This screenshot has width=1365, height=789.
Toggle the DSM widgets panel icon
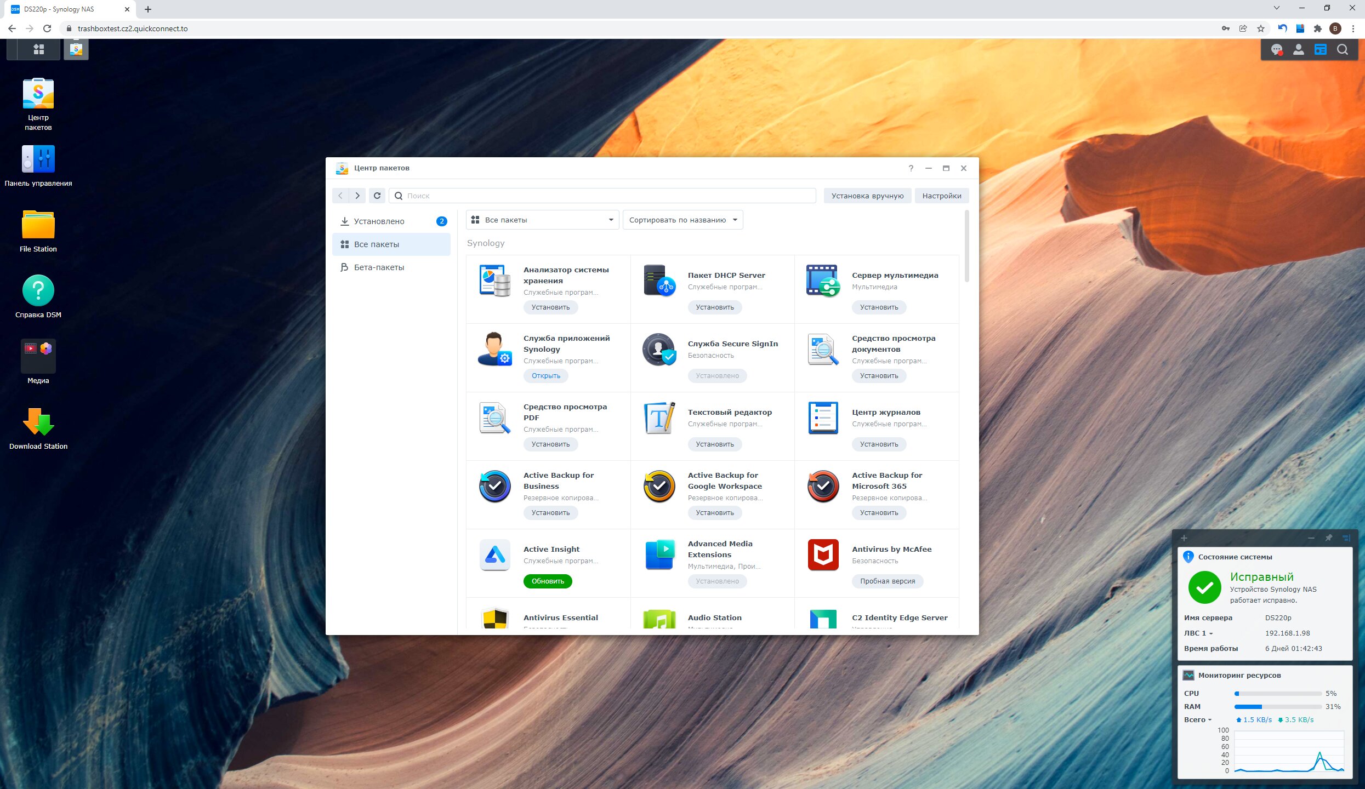point(1321,50)
